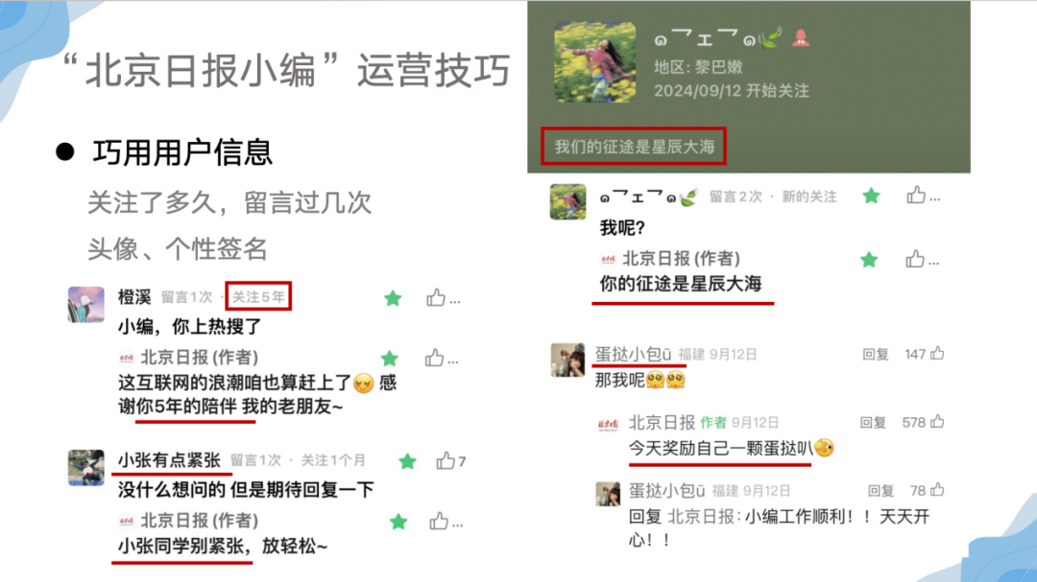Like the 北京日报 reply with 578 likes
This screenshot has height=582, width=1037.
click(937, 422)
